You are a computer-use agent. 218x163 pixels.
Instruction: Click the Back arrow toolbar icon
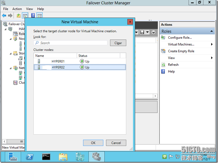pos(4,15)
